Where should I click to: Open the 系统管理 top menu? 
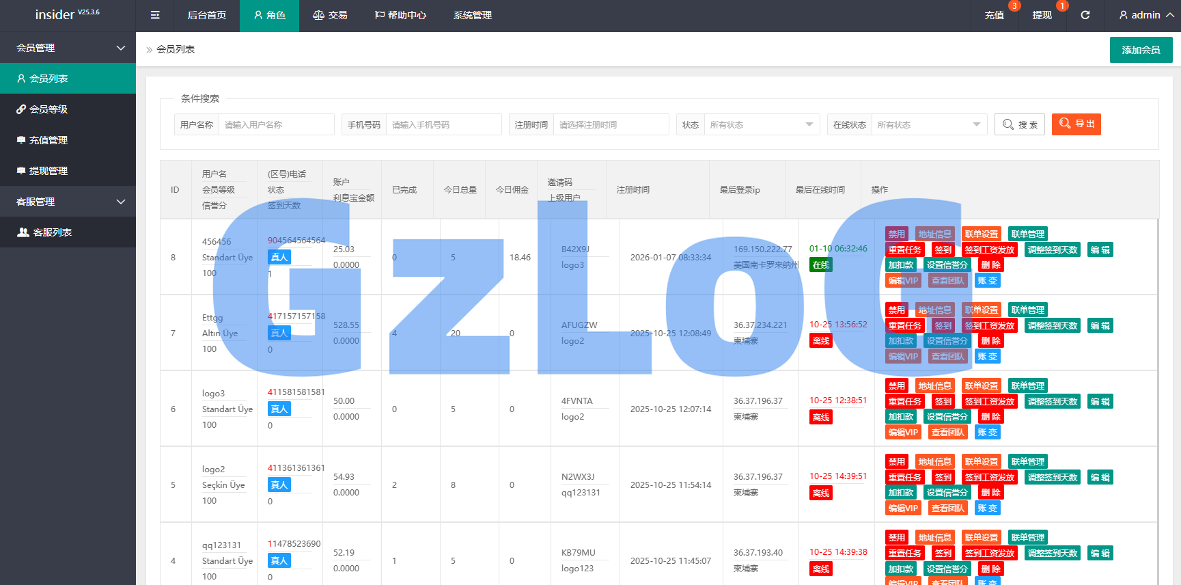click(x=472, y=15)
